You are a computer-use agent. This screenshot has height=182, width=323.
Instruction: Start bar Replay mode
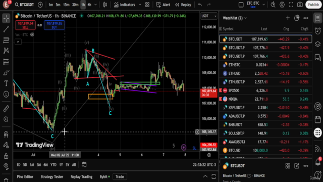(x=183, y=5)
